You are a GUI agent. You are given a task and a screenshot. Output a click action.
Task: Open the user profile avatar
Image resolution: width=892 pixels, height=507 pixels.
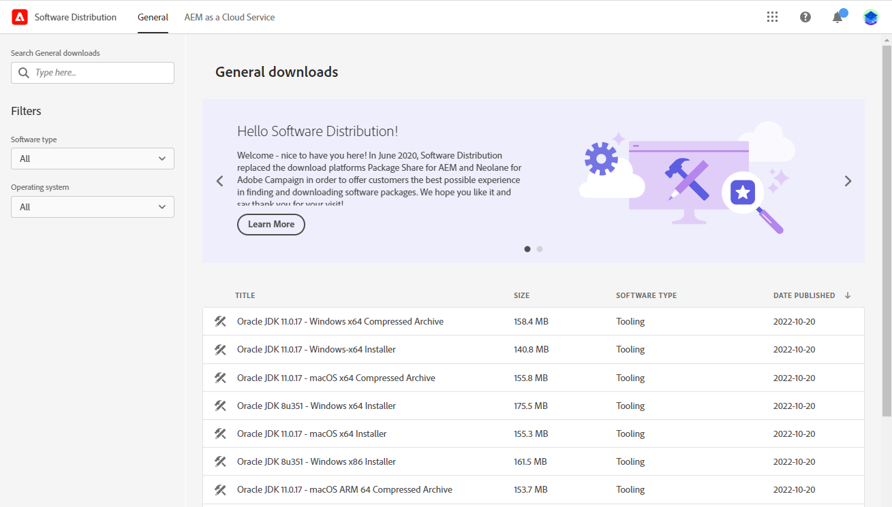871,17
